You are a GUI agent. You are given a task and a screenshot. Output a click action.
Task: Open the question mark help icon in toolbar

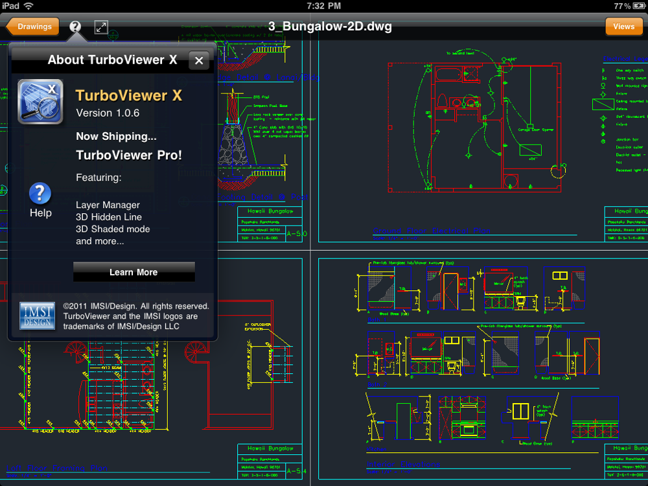[75, 27]
